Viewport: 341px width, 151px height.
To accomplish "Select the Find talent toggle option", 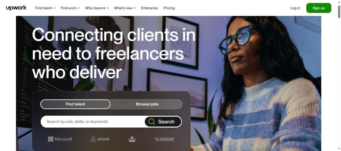I will [x=75, y=104].
